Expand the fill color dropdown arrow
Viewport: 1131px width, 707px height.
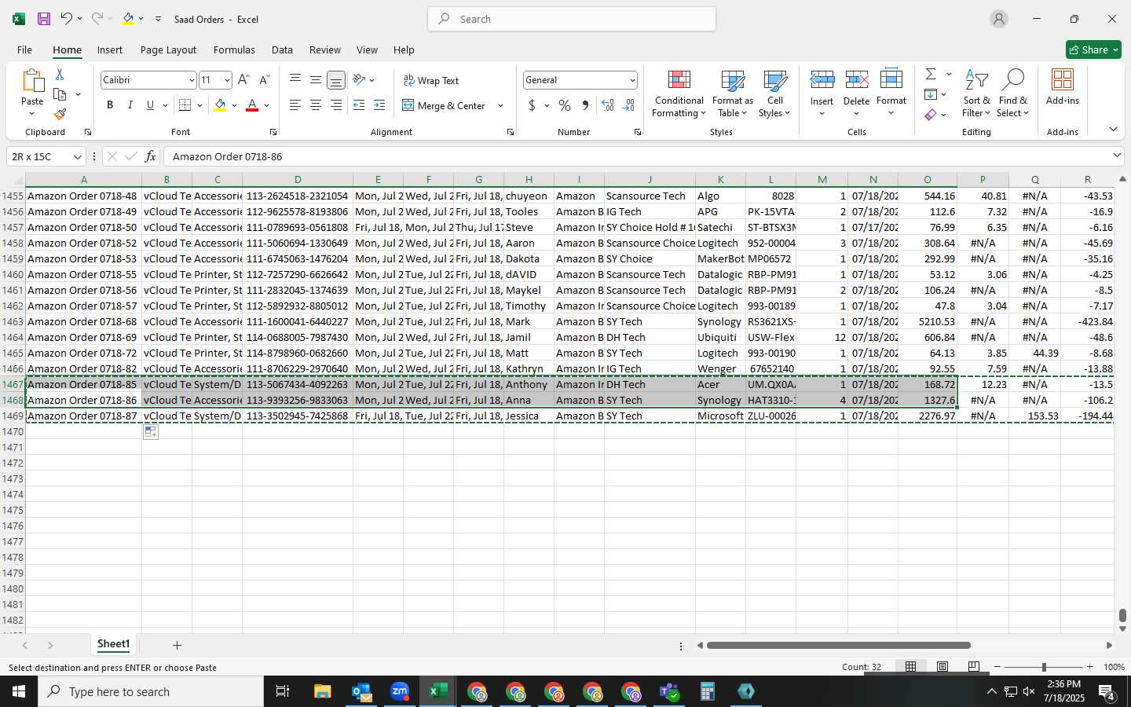pyautogui.click(x=234, y=105)
